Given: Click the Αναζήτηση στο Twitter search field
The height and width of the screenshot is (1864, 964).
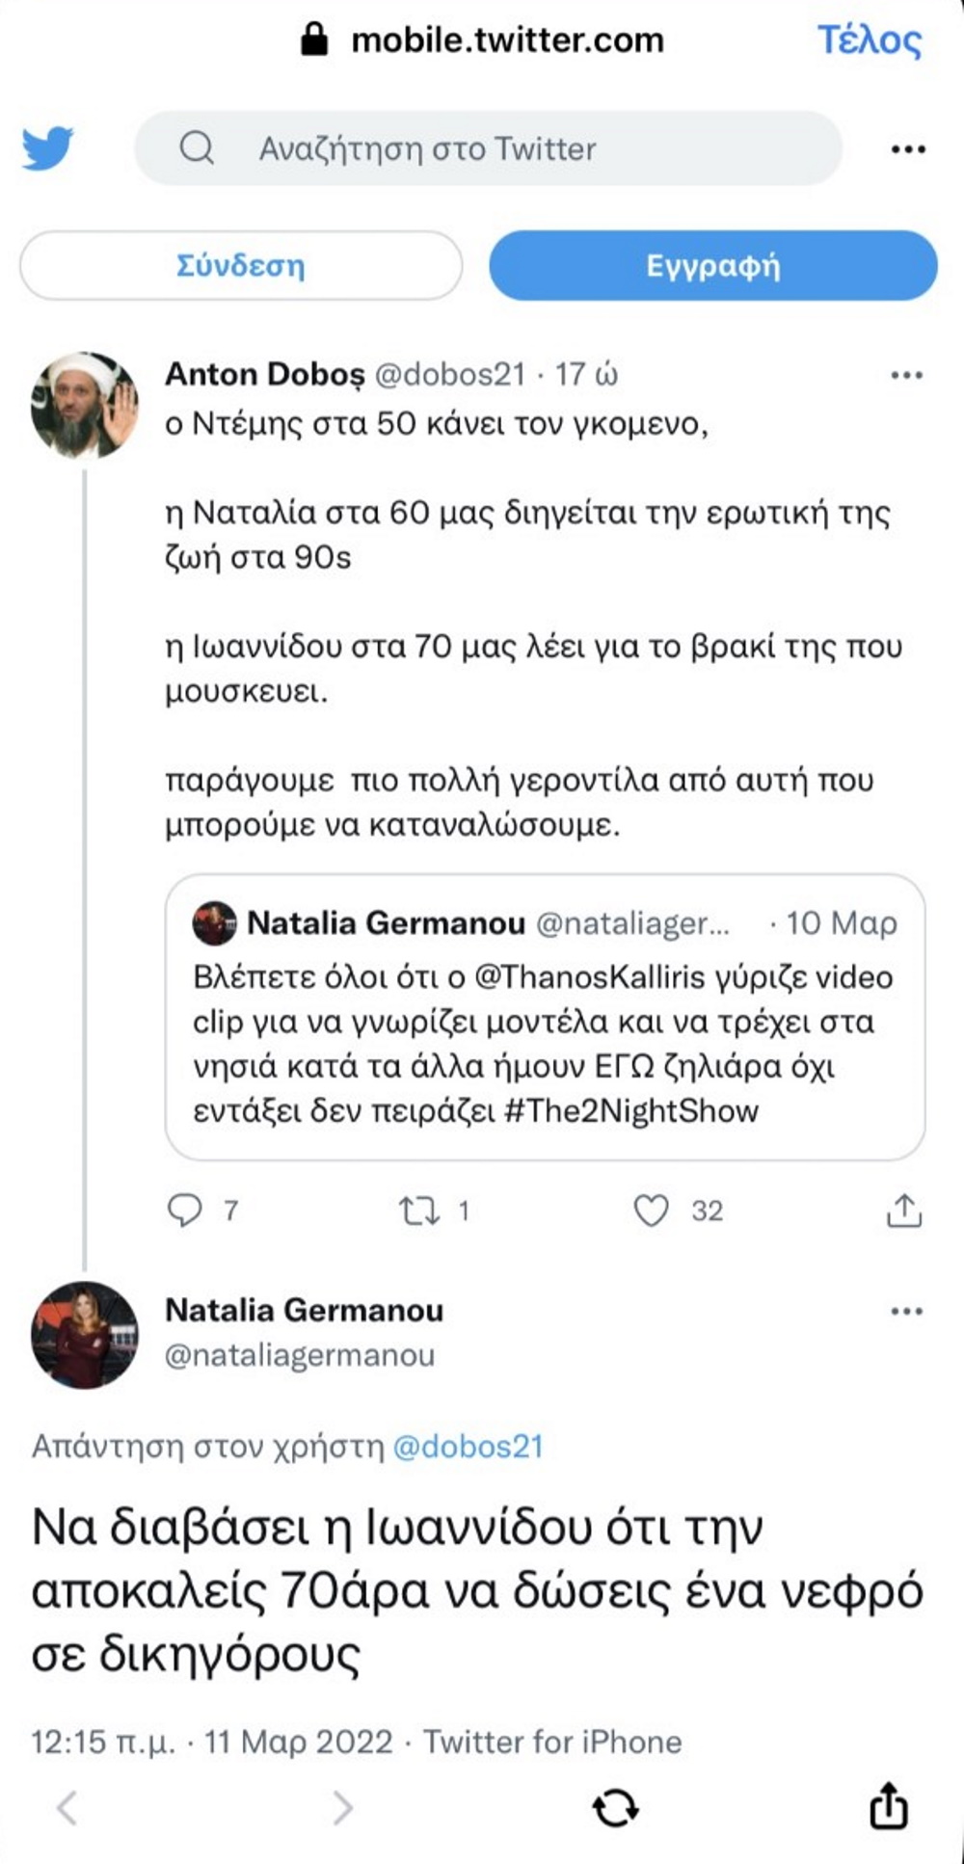Looking at the screenshot, I should pos(488,148).
